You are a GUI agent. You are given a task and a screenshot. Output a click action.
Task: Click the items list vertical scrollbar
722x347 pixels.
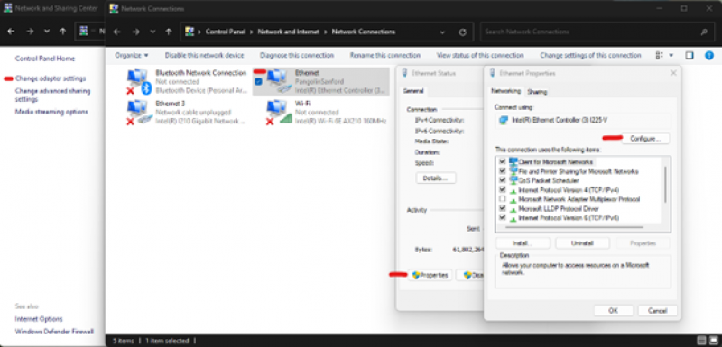coord(665,184)
